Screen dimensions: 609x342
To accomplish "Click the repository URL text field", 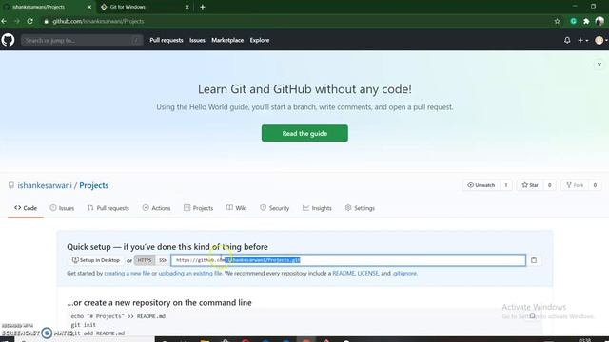I will 348,260.
